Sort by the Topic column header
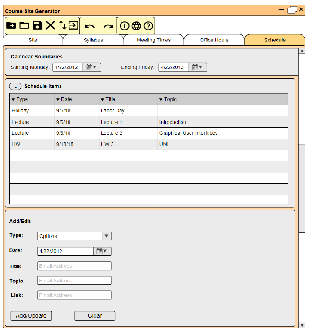The height and width of the screenshot is (331, 312). point(223,99)
